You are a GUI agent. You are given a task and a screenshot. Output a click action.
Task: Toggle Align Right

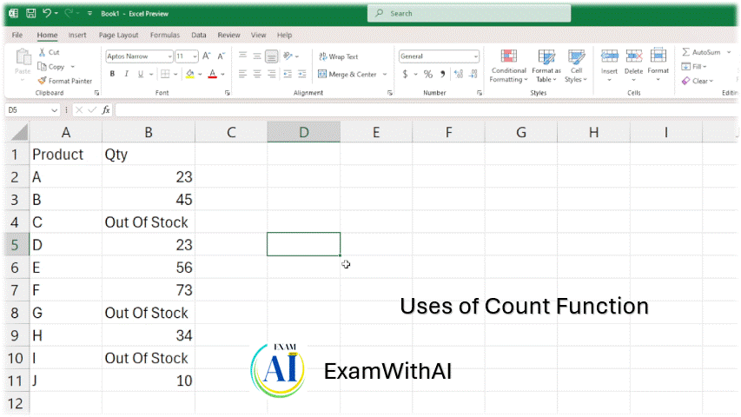271,74
